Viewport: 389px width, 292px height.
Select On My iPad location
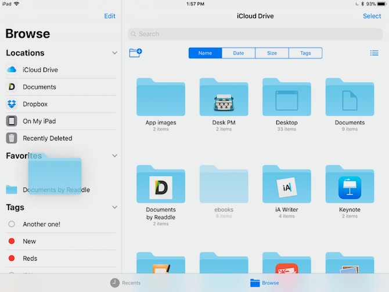click(x=39, y=121)
